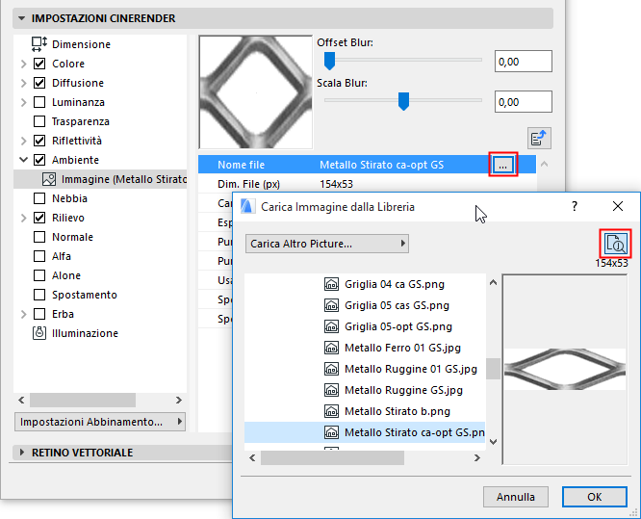This screenshot has height=519, width=641.
Task: Click icon beside Metallo Stirato ca-opt GS.png
Action: coord(331,432)
